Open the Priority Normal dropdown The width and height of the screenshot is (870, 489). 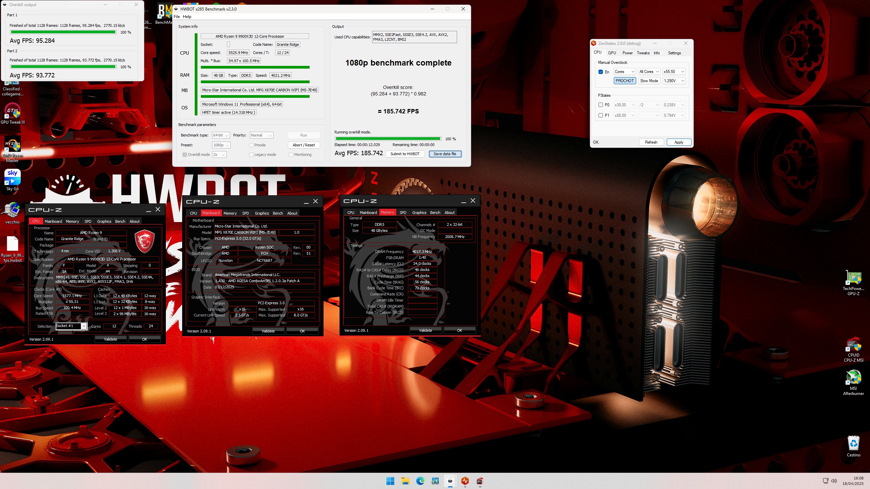click(x=261, y=135)
